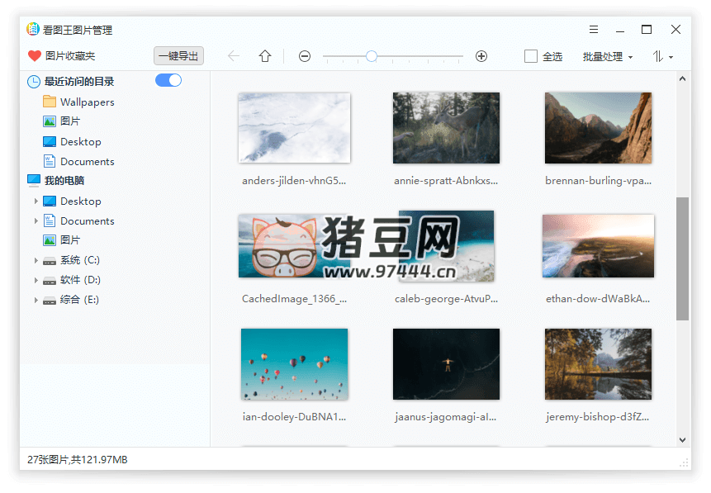Click file name brennan-burling-vpa...

pyautogui.click(x=598, y=181)
